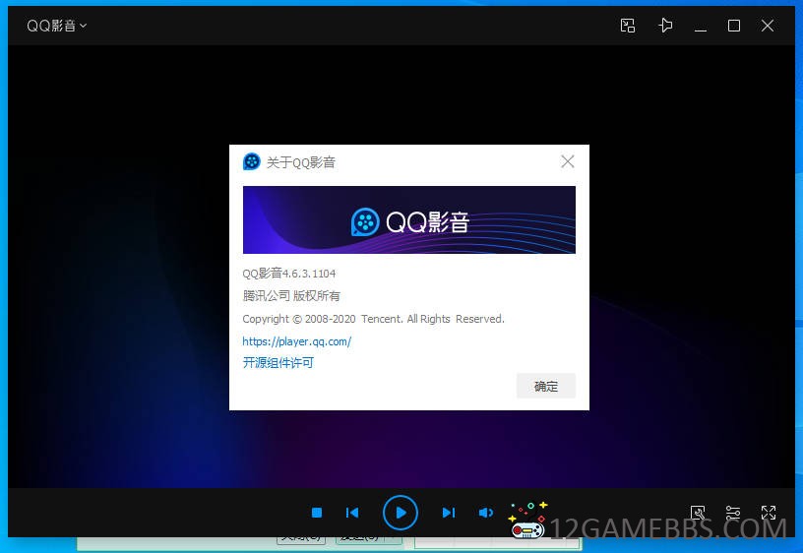Switch to mini mode icon in title bar
The image size is (803, 553).
coord(628,25)
